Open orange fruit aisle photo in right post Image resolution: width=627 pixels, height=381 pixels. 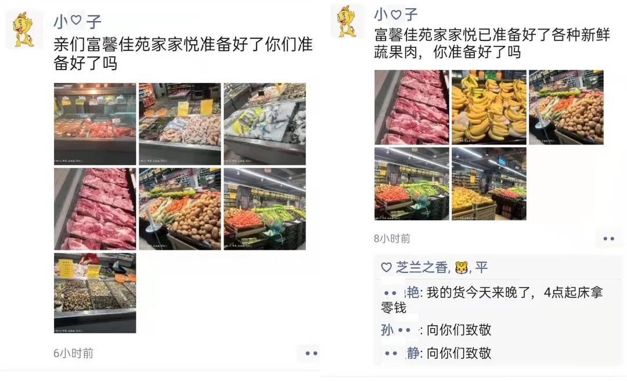pyautogui.click(x=489, y=184)
